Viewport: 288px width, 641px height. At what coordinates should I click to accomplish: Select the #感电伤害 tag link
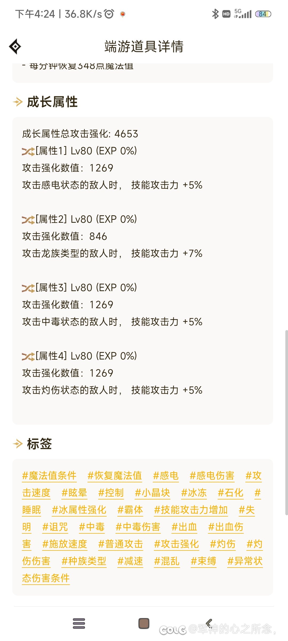pyautogui.click(x=212, y=476)
